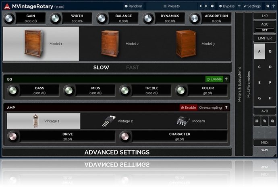The image size is (278, 187).
Task: Click the MIDS knob
Action: [69, 90]
